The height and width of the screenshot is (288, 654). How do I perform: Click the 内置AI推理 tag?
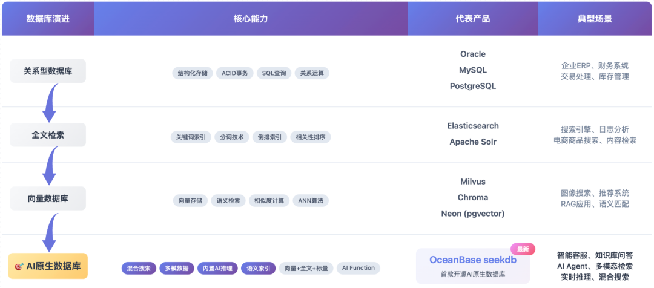pyautogui.click(x=217, y=268)
